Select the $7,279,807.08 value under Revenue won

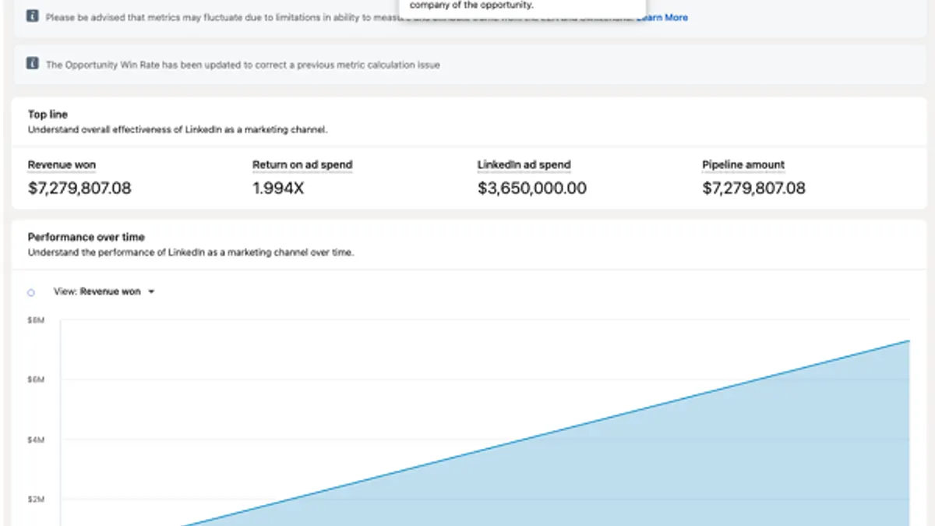click(79, 188)
